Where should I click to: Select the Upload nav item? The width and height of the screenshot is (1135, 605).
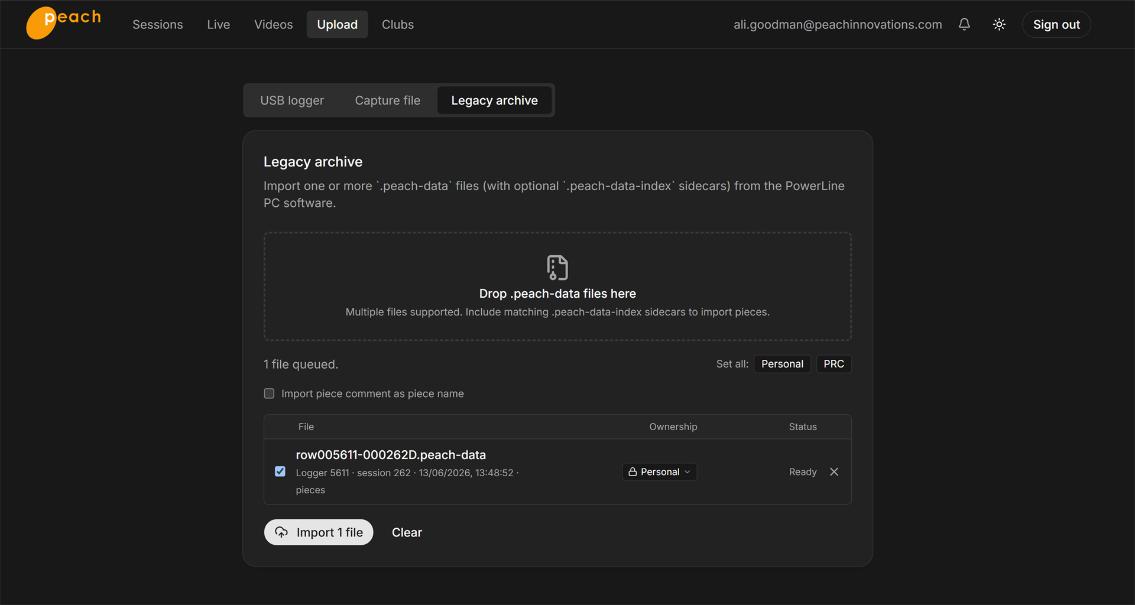338,24
